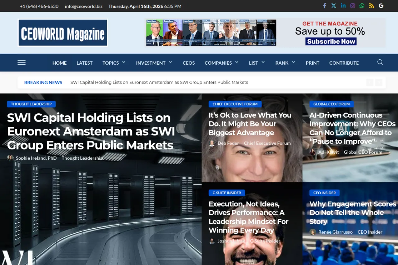
Task: Open the CEOs menu item
Action: point(189,63)
